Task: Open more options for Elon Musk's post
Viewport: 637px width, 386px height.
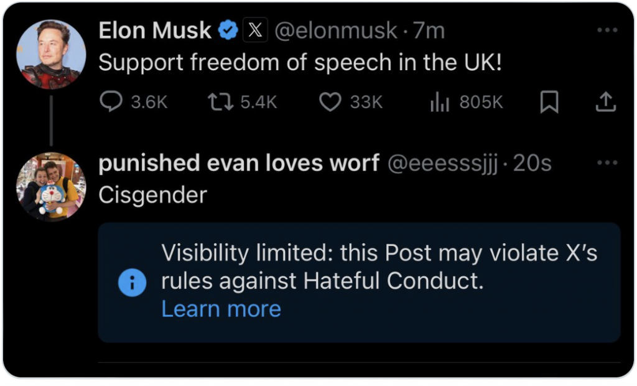Action: 607,30
